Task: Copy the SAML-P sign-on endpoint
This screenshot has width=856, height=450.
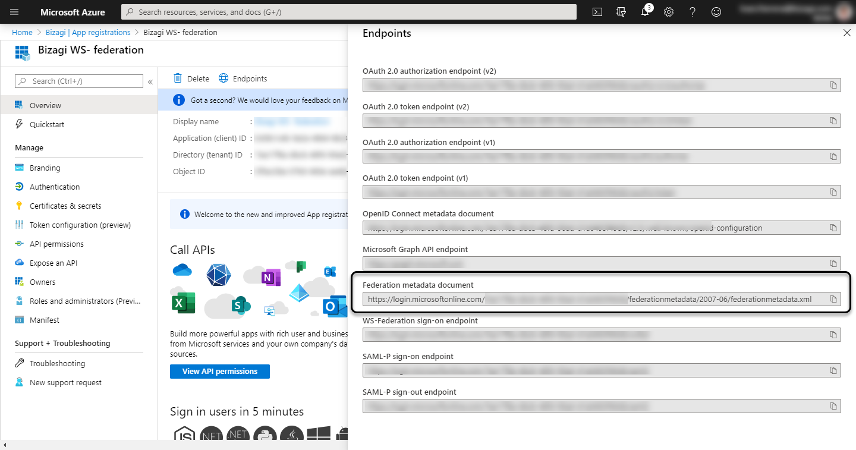Action: point(833,370)
